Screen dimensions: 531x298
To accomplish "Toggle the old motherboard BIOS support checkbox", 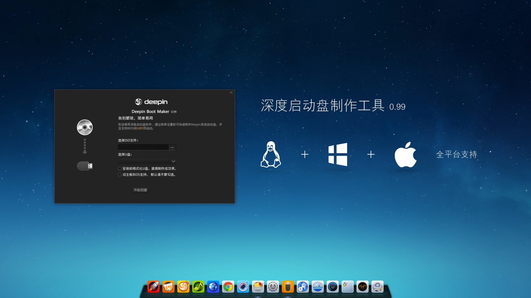I will point(120,175).
